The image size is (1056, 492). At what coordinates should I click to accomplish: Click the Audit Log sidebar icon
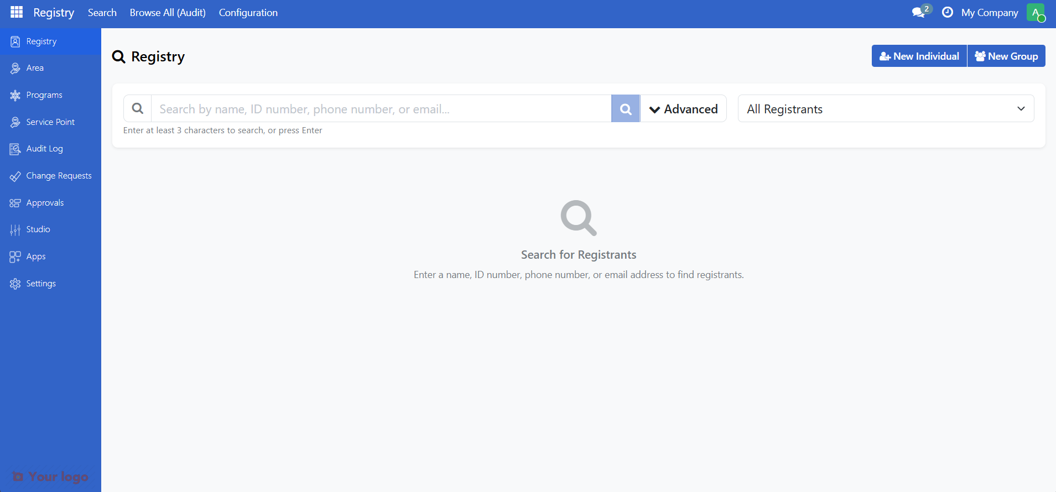point(15,149)
